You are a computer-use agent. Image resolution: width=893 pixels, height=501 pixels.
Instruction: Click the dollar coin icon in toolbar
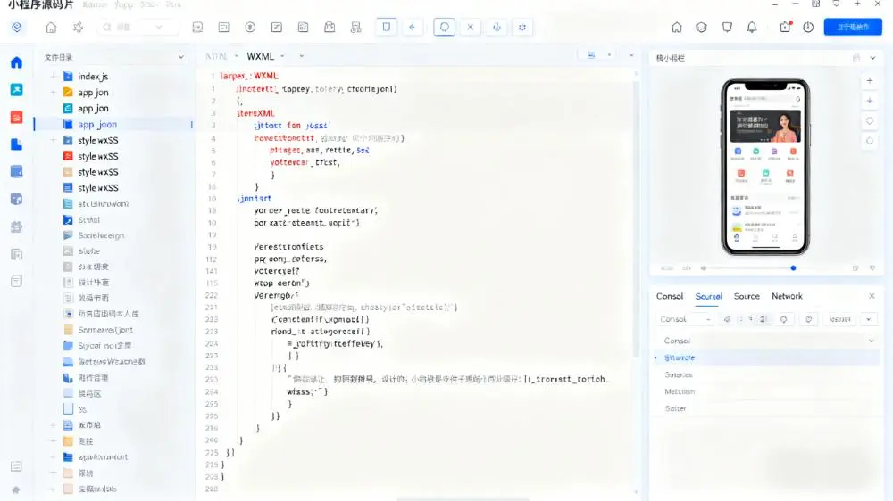[x=250, y=28]
